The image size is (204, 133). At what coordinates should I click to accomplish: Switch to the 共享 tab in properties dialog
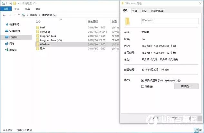click(134, 11)
